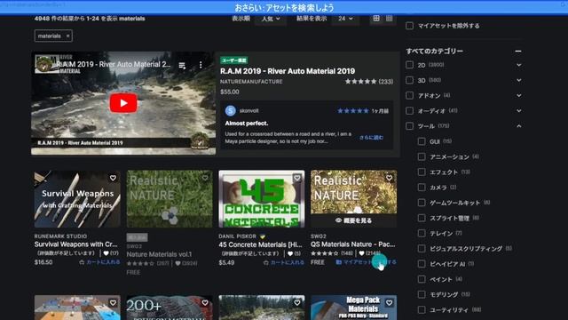Open Mega Pack Materials thumbnail
Viewport: 568px width, 320px height.
(353, 308)
